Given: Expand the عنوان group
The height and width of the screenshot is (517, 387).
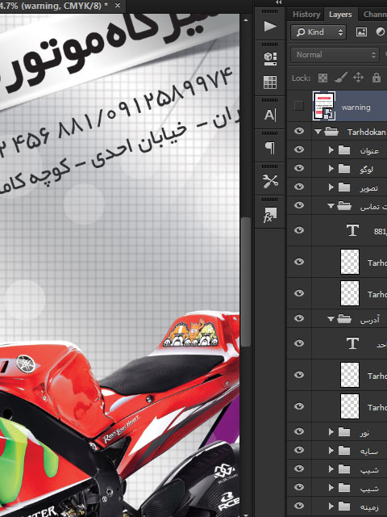Looking at the screenshot, I should [x=331, y=150].
